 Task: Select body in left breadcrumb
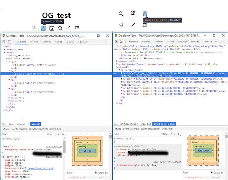coord(12,124)
